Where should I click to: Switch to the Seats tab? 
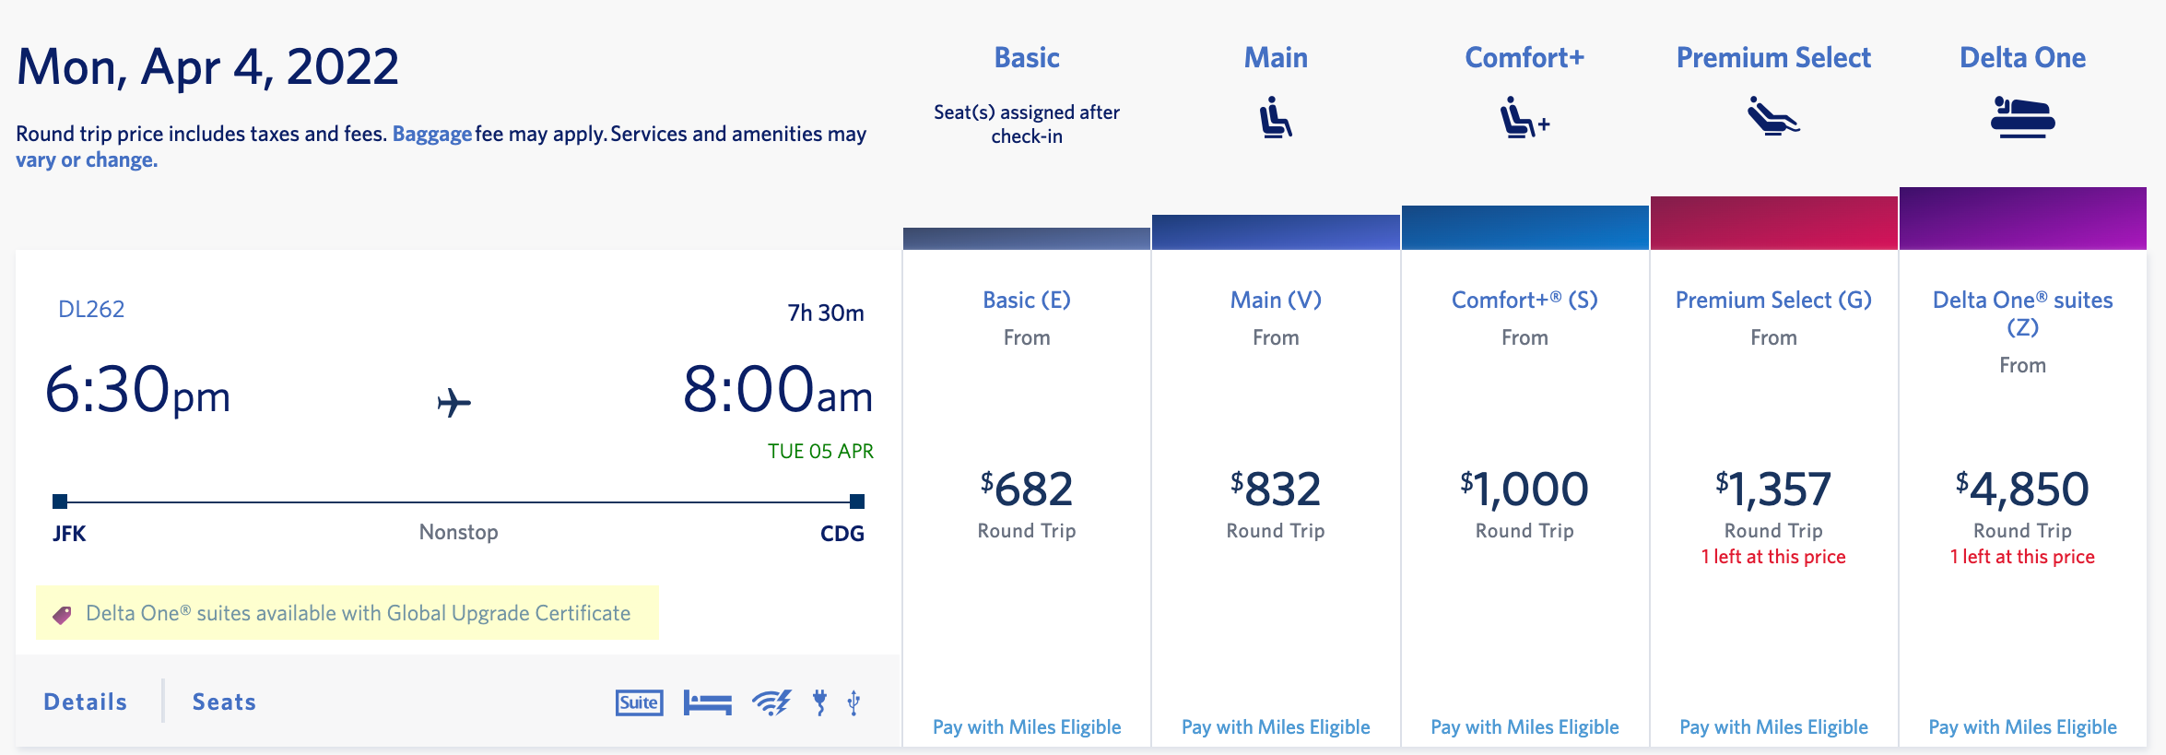click(x=224, y=702)
